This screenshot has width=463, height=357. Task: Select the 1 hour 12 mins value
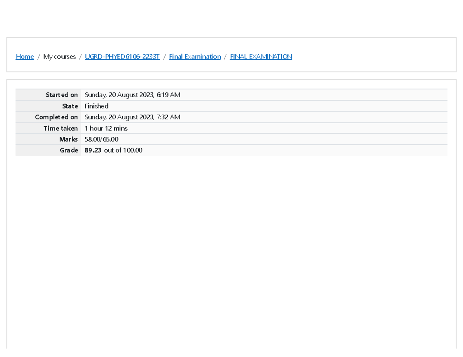pyautogui.click(x=106, y=128)
